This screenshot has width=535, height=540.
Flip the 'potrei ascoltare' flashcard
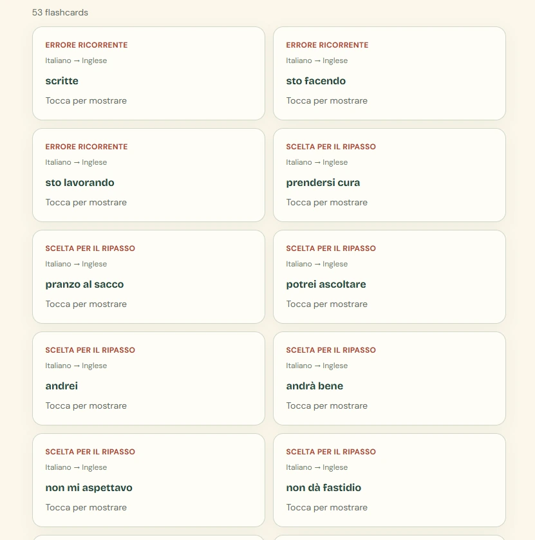(390, 277)
